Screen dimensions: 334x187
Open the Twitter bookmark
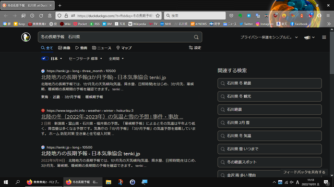(246, 24)
